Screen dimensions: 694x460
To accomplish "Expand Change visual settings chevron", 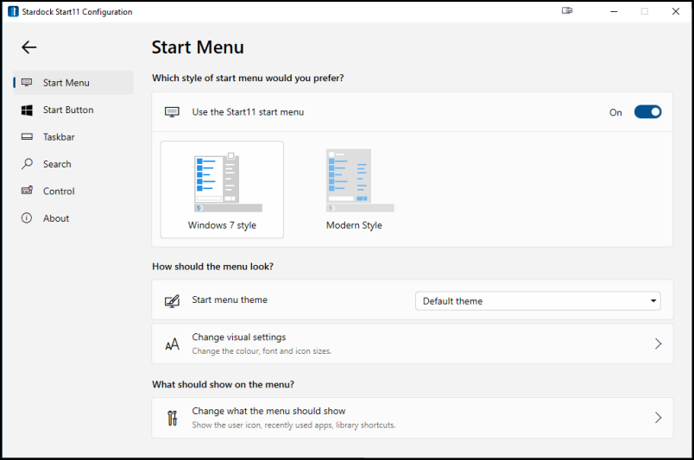I will [x=658, y=344].
